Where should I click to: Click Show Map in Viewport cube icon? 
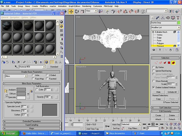click(46, 62)
